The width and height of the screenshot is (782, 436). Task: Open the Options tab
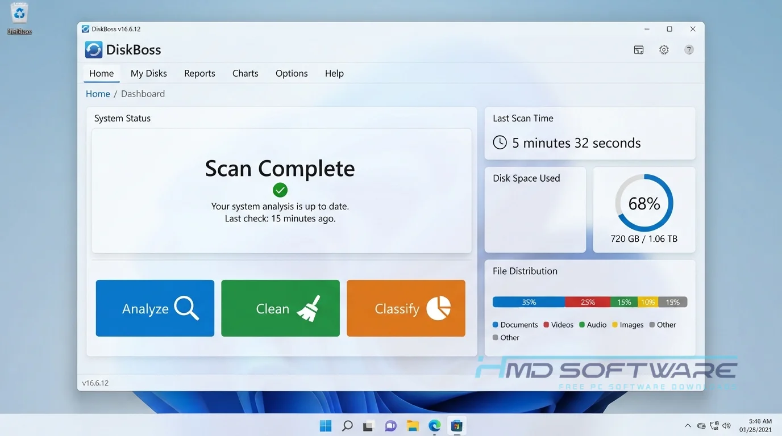(292, 73)
